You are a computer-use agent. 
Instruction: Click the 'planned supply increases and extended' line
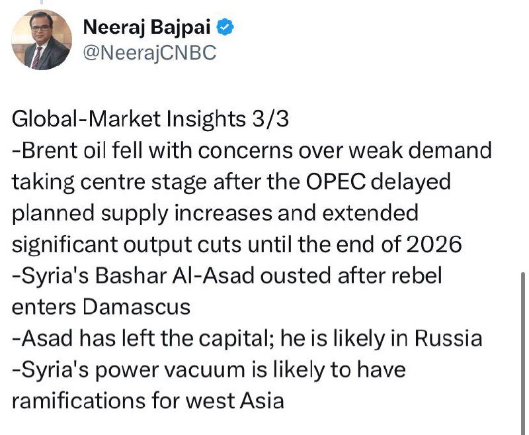click(216, 213)
